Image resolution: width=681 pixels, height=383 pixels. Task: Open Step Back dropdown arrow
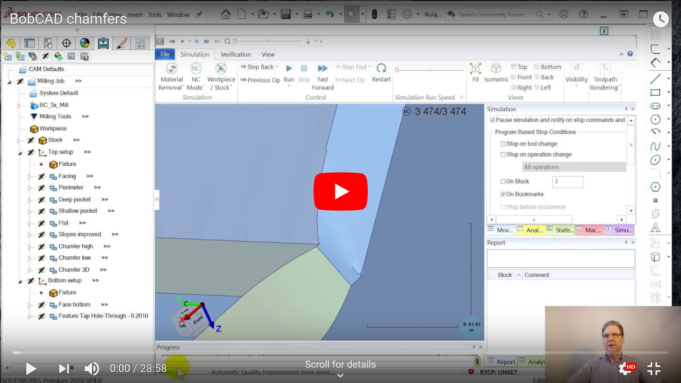coord(276,67)
